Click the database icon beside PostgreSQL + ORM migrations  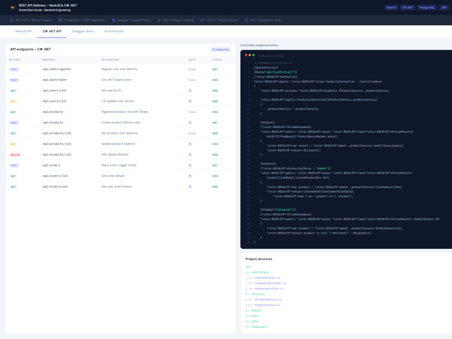[60, 20]
